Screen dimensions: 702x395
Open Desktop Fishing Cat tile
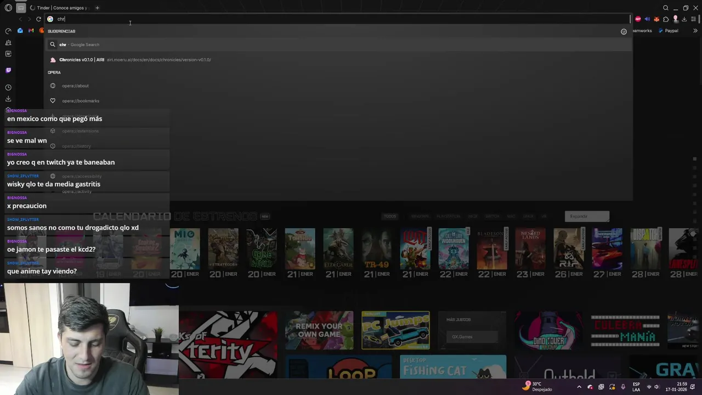[453, 367]
